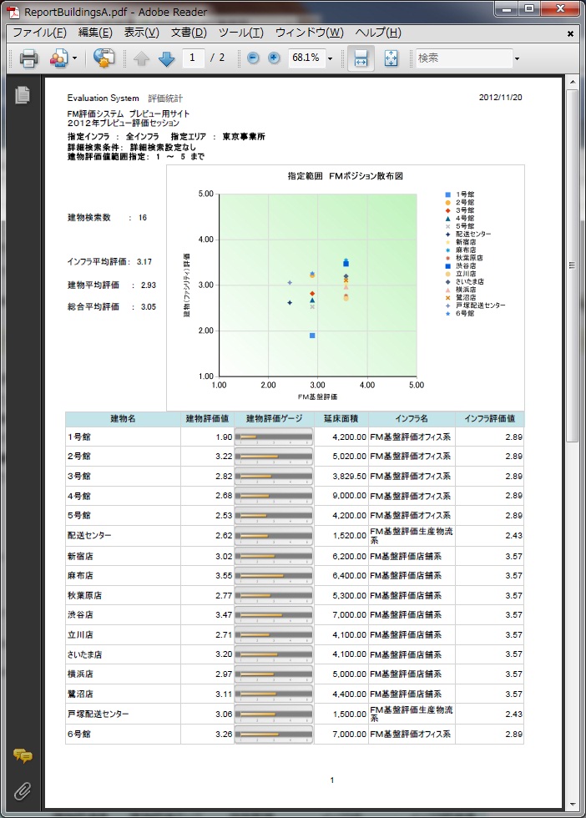The image size is (586, 818).
Task: Go to previous page arrow
Action: click(141, 58)
